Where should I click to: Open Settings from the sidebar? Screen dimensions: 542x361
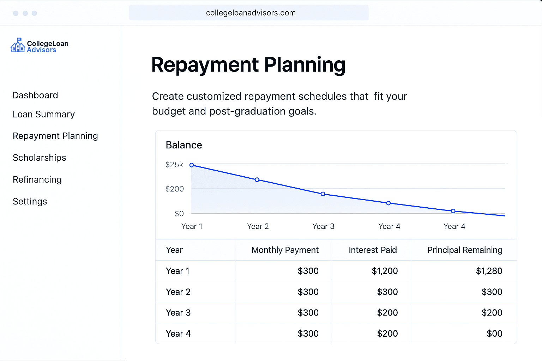(30, 201)
